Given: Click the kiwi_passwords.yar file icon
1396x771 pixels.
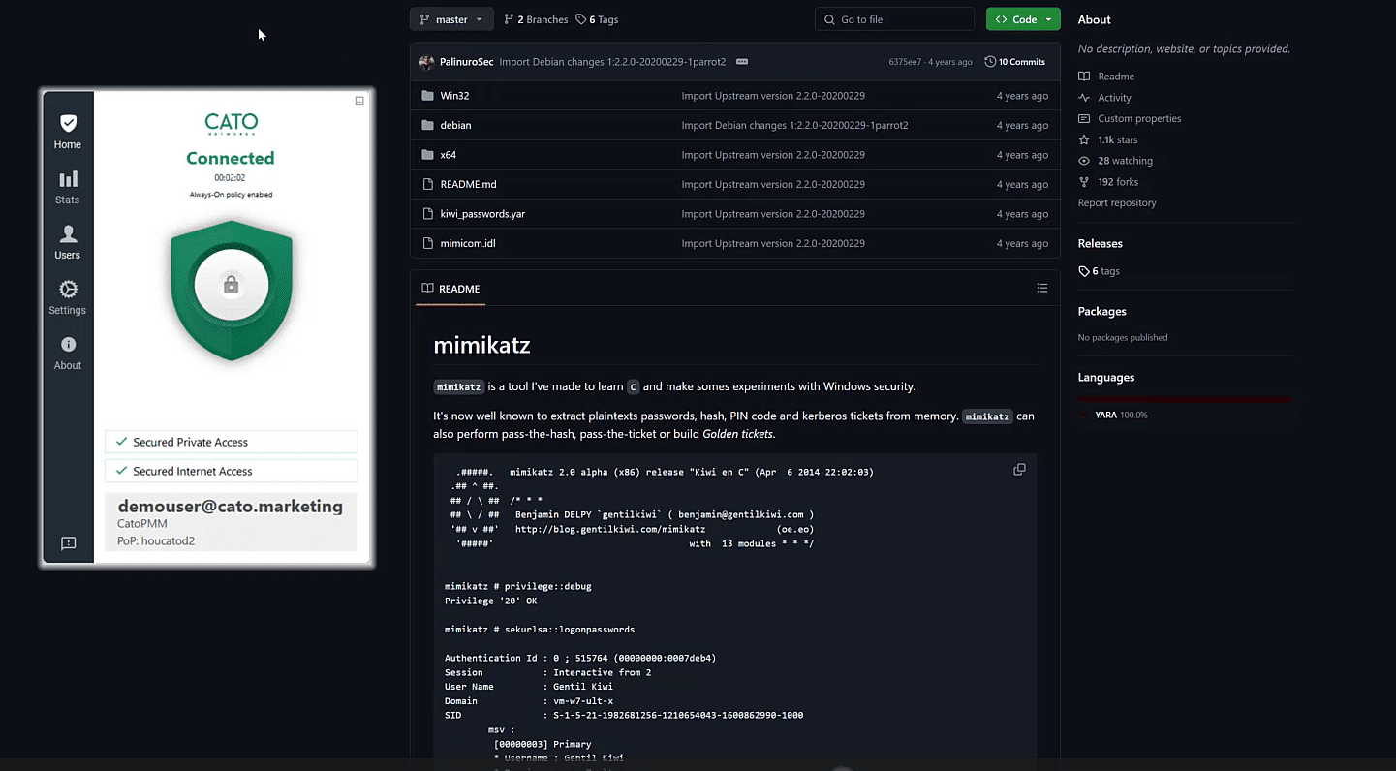Looking at the screenshot, I should 427,214.
